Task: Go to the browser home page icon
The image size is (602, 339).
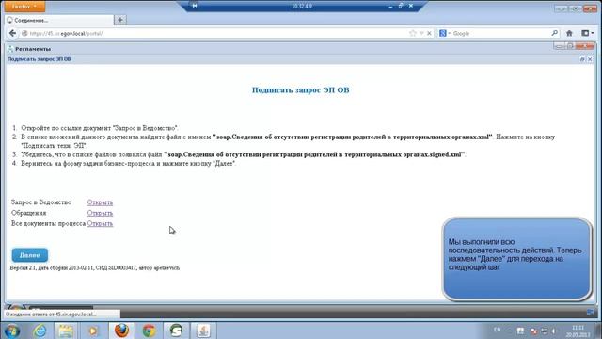Action: [569, 34]
